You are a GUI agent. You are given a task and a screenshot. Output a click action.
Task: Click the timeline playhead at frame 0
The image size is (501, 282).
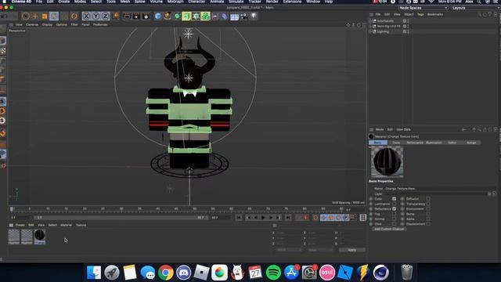12,209
